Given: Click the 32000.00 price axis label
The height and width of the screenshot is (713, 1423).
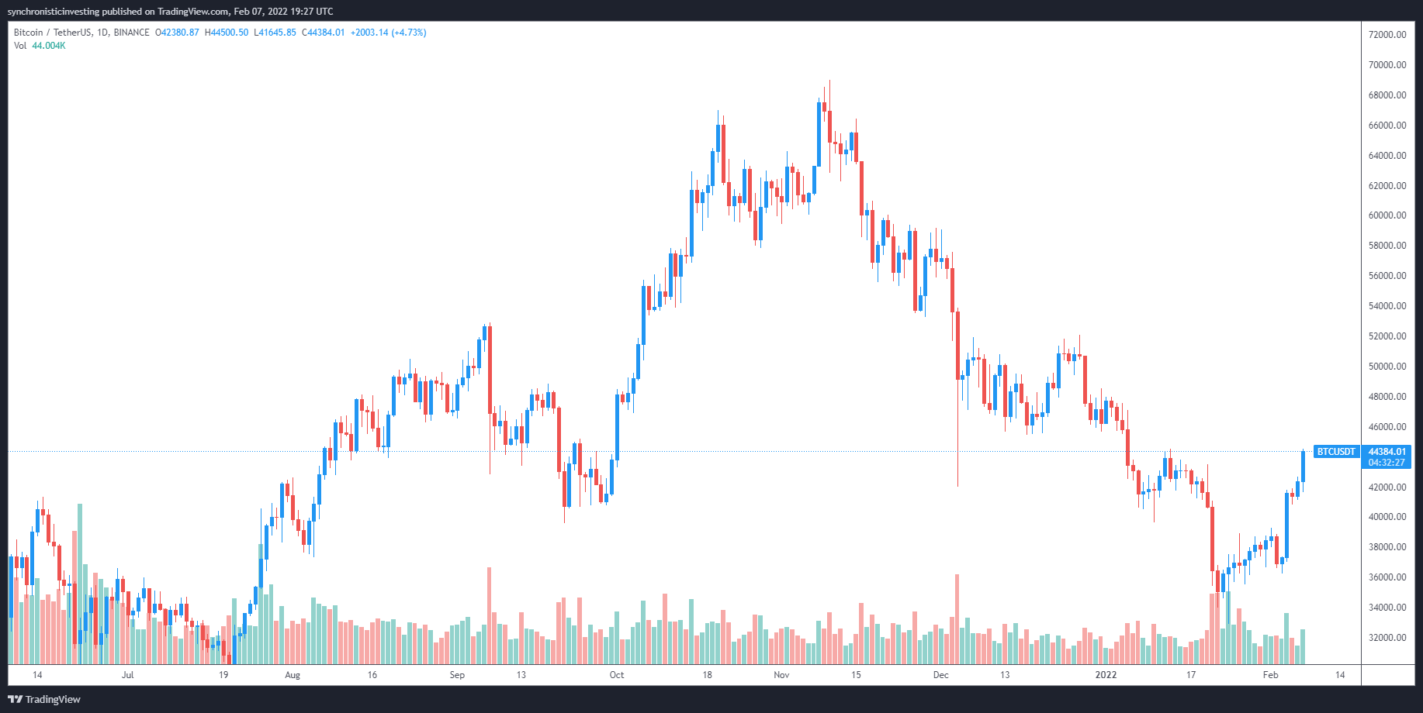Looking at the screenshot, I should pyautogui.click(x=1387, y=638).
